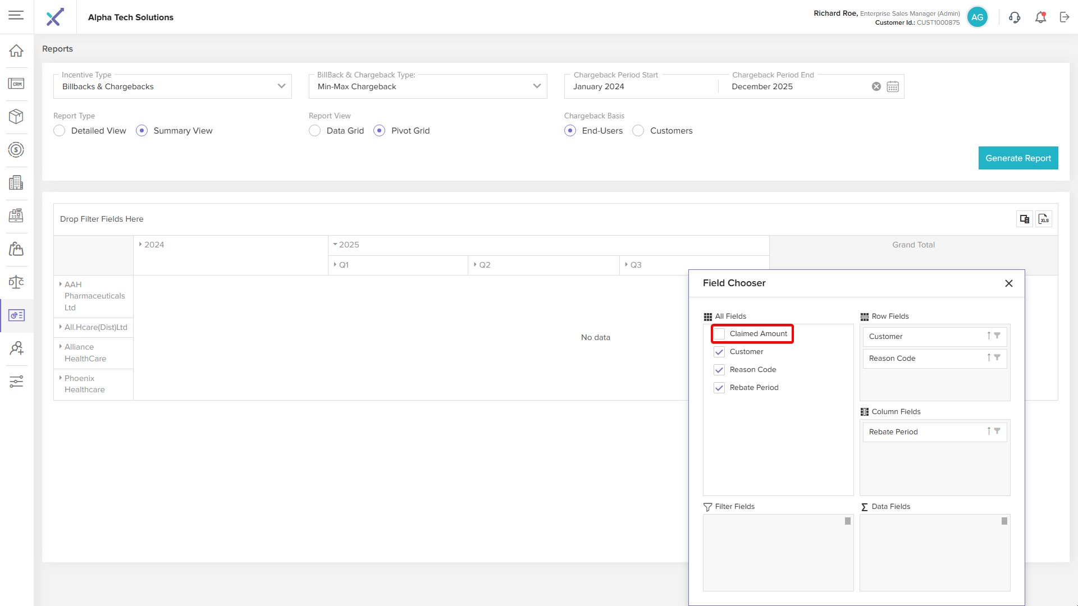The height and width of the screenshot is (606, 1078).
Task: Click the Export to XLS icon
Action: pyautogui.click(x=1044, y=219)
